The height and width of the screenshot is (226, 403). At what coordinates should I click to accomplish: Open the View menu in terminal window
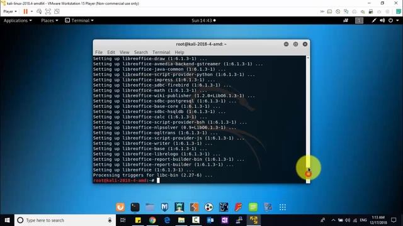click(125, 52)
